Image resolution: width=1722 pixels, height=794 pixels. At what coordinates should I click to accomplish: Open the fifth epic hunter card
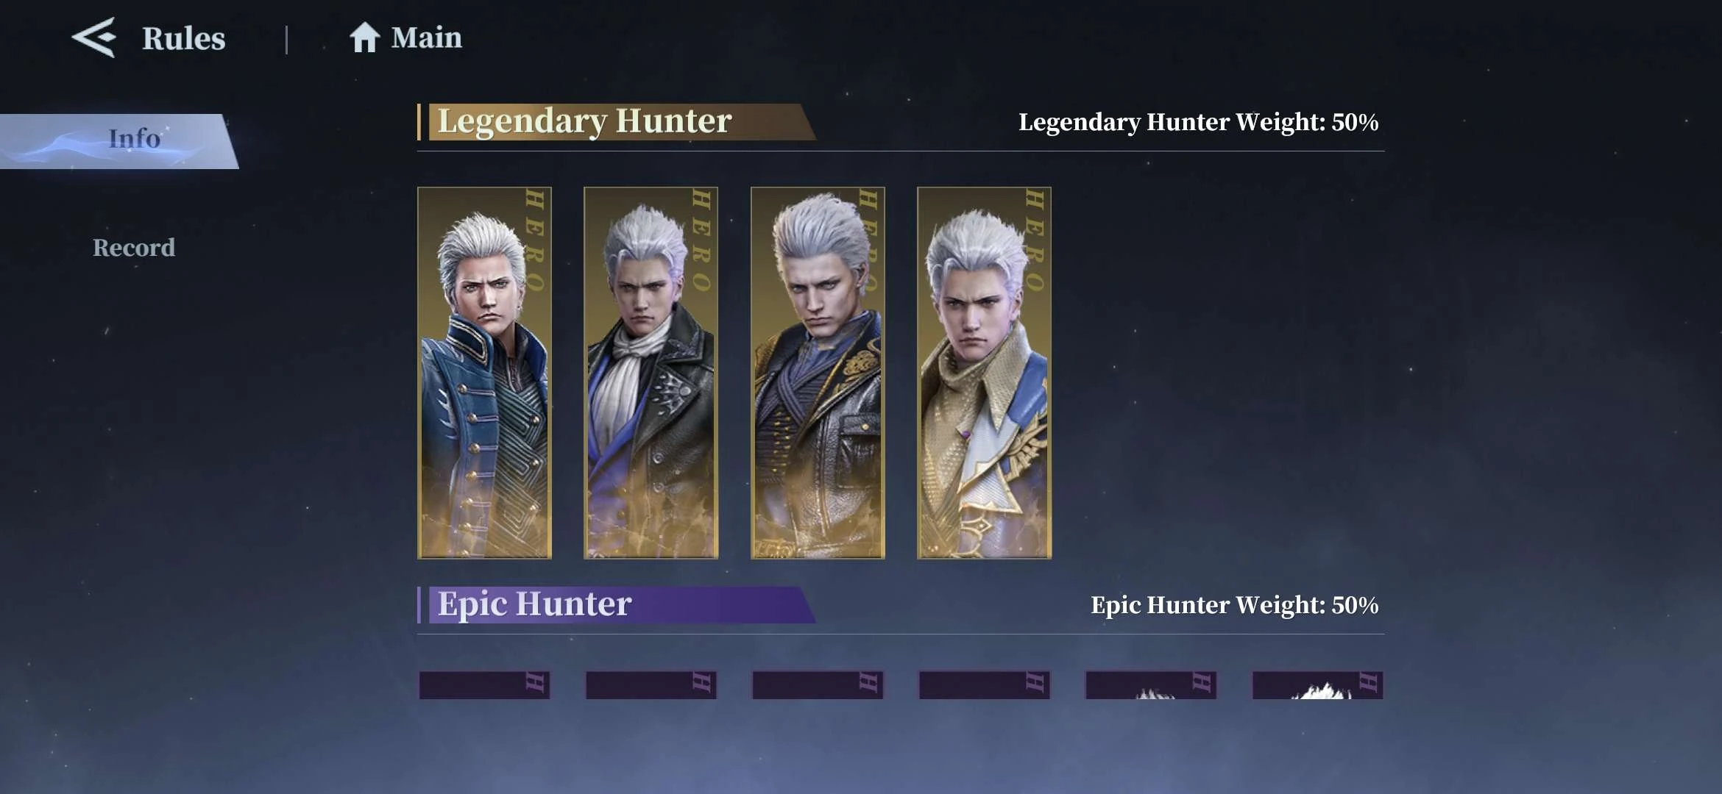click(x=1151, y=685)
